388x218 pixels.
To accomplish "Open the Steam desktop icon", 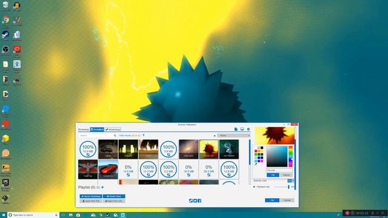I will click(5, 35).
